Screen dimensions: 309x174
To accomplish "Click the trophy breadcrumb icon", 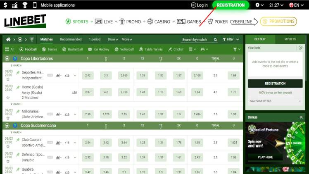I will 31,39.
